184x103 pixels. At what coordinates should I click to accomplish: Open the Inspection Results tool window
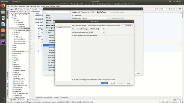(33, 100)
